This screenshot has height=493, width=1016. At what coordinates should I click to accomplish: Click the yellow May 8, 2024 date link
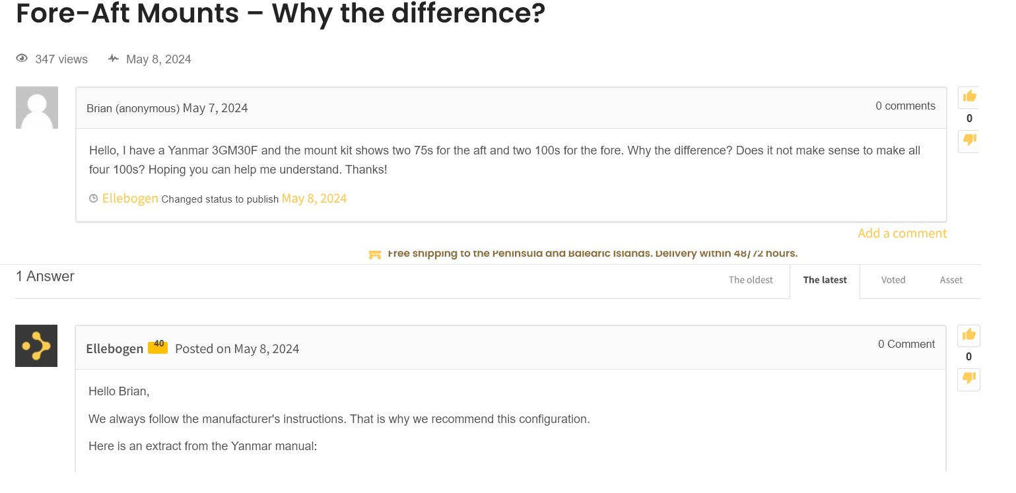314,199
